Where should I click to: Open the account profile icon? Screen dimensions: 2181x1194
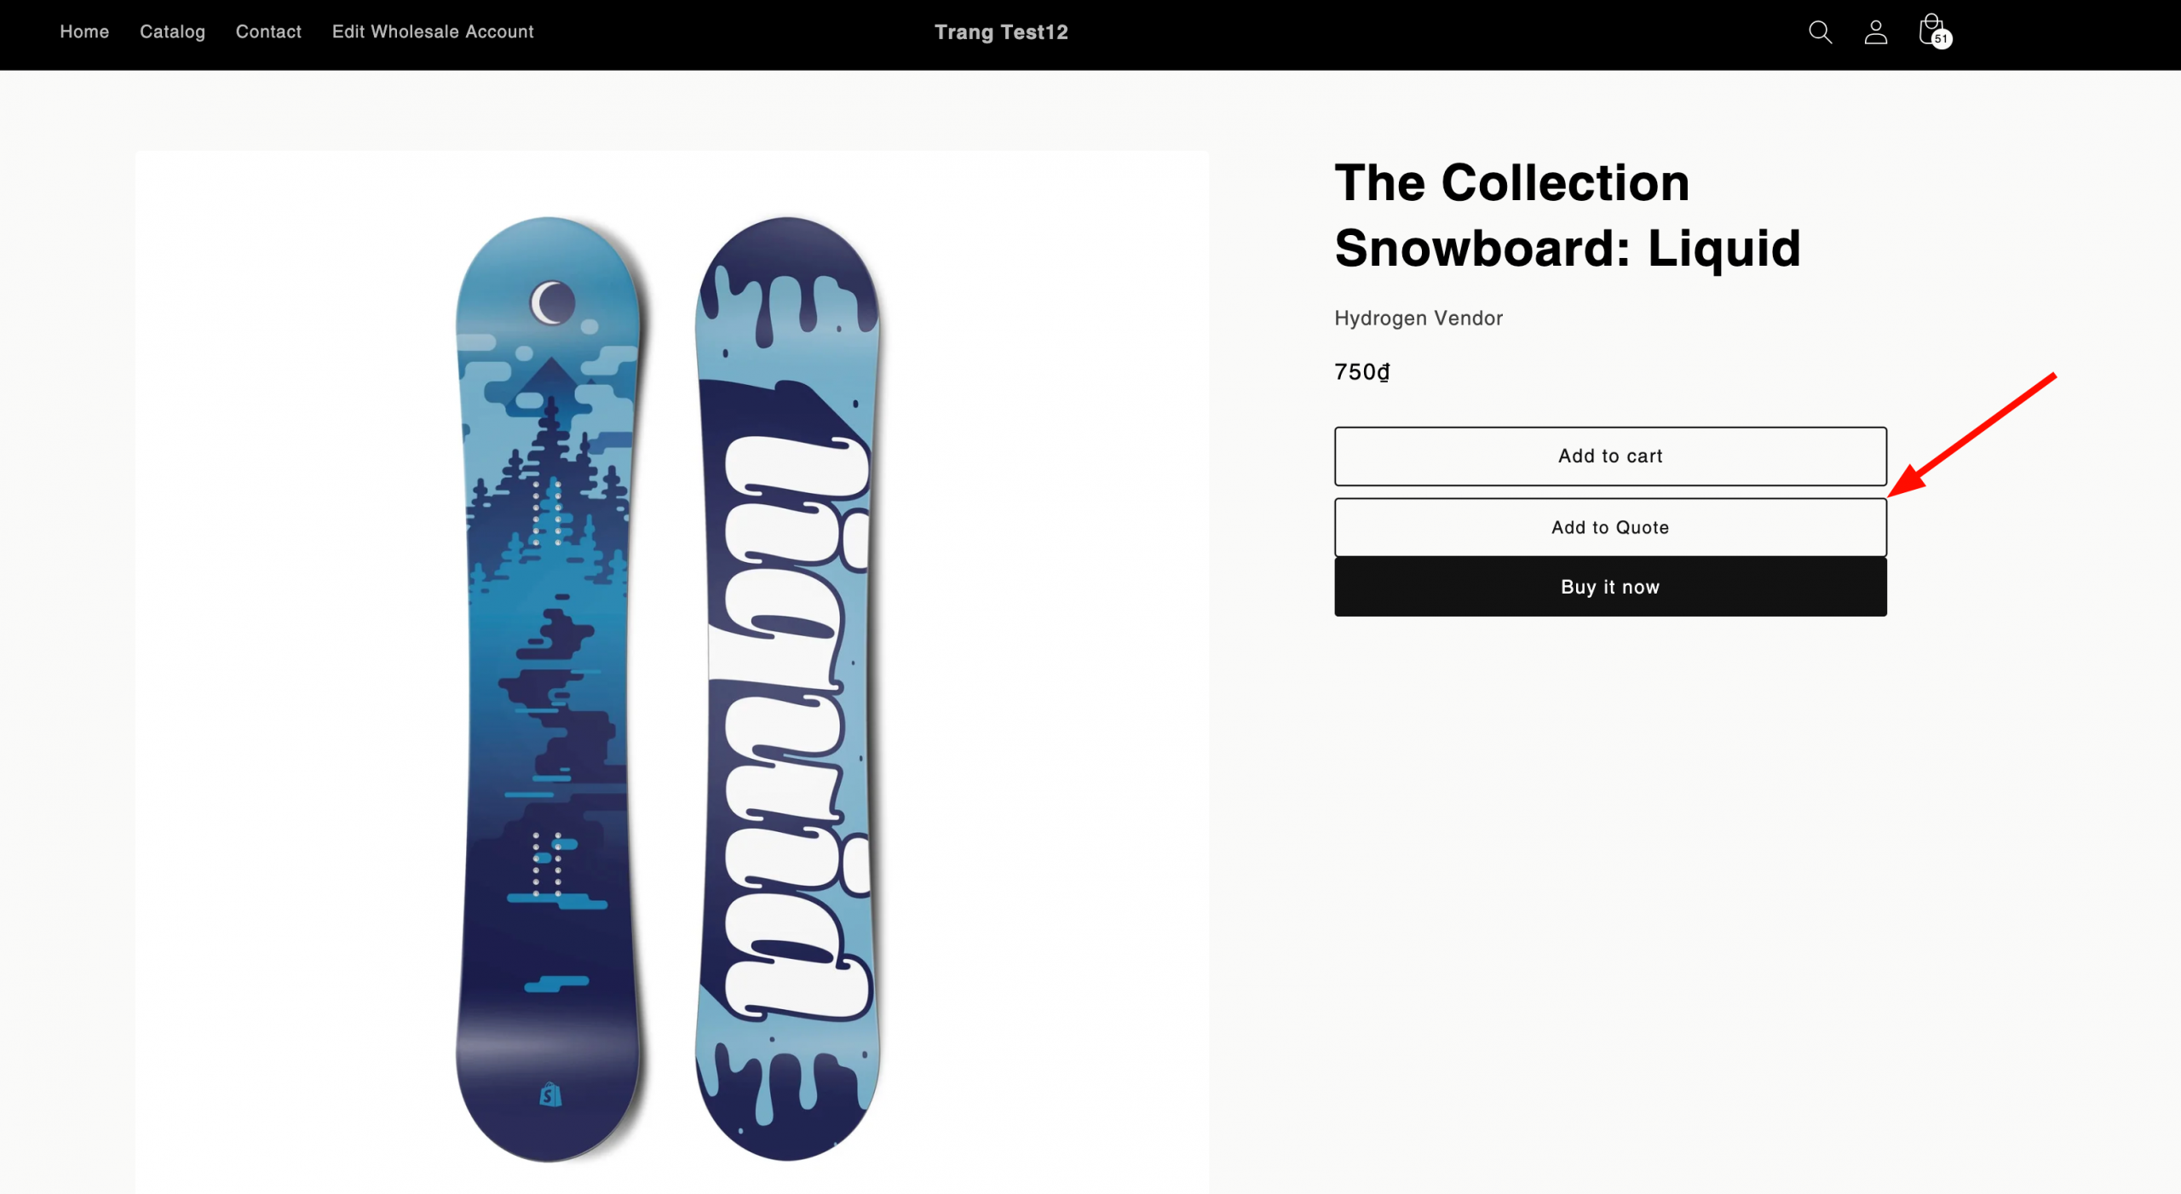[x=1875, y=32]
